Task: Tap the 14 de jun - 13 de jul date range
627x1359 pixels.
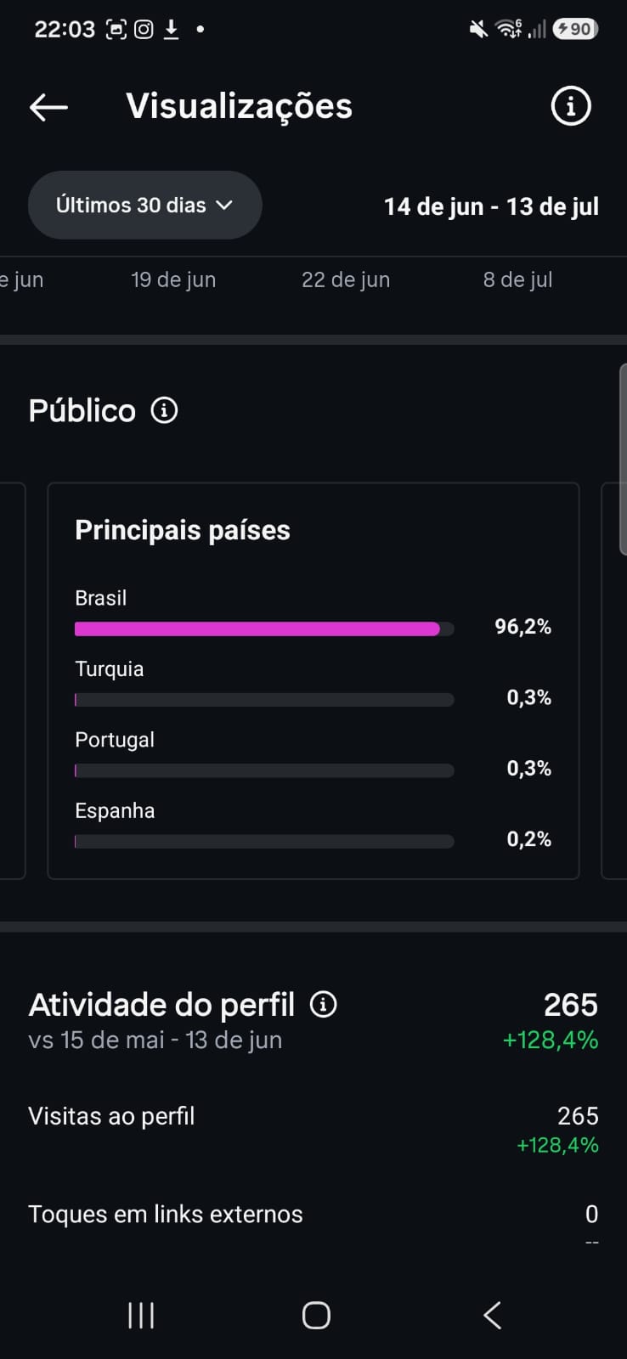Action: click(491, 206)
